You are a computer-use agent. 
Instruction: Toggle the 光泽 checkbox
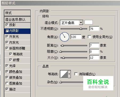7,66
